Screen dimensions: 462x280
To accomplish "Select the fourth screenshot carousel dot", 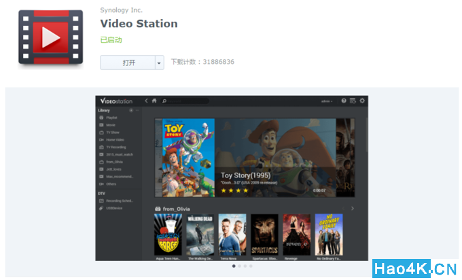I will (251, 266).
